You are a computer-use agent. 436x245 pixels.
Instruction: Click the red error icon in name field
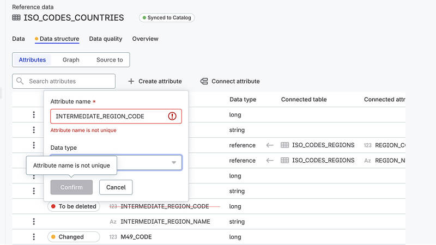(x=172, y=116)
